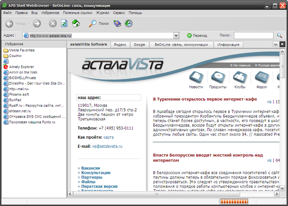Screen dimensions: 288x206
Task: Click the magnifier Поиск toolbar icon
Action: [93, 23]
